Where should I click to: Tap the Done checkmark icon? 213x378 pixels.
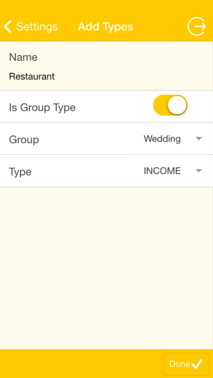[197, 364]
